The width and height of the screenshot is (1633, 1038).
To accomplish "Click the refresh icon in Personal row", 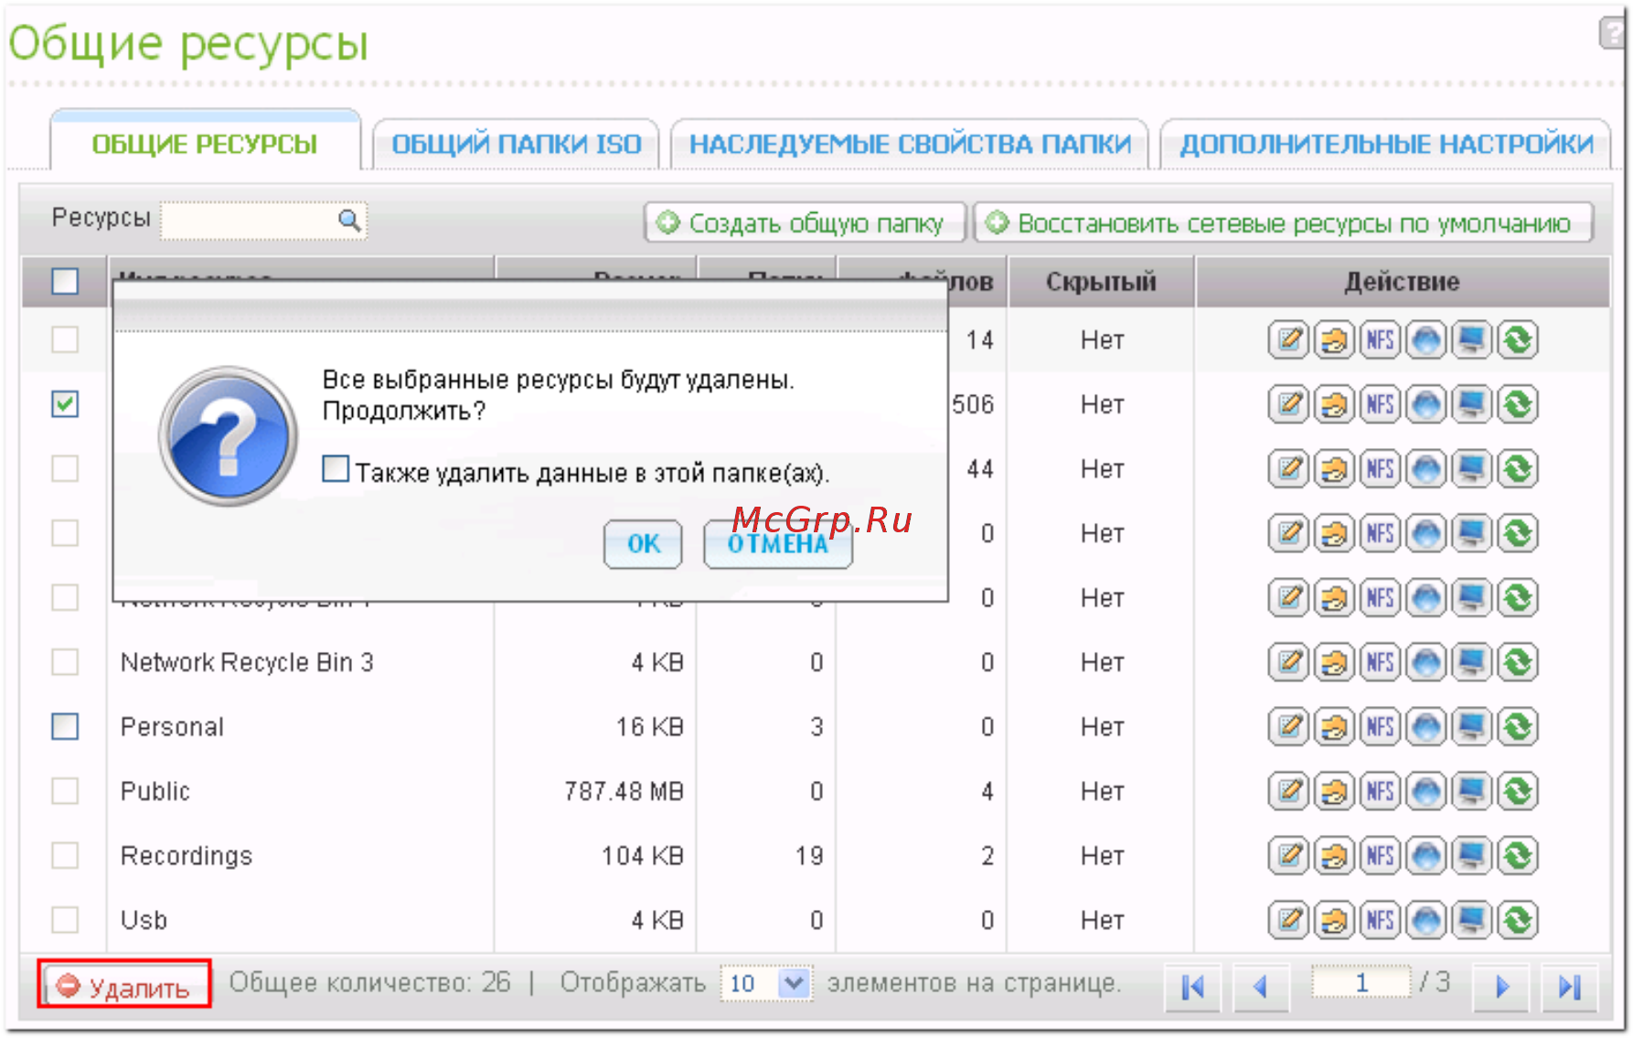I will coord(1519,727).
